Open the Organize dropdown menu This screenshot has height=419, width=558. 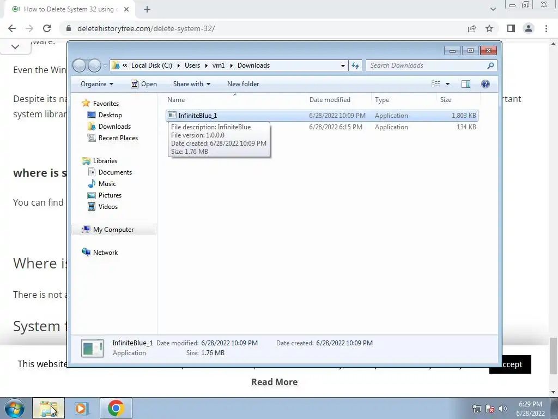[x=97, y=84]
